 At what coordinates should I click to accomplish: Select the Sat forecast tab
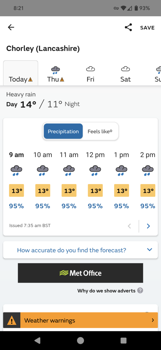pyautogui.click(x=126, y=73)
